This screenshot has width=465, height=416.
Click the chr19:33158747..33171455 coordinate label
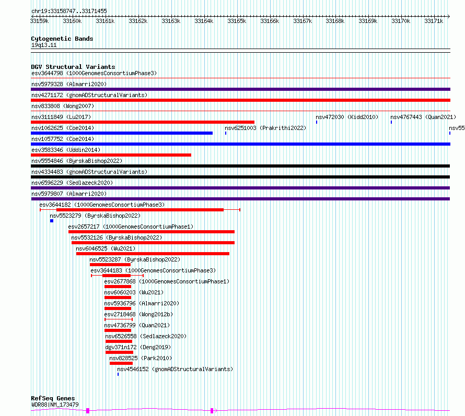point(69,11)
